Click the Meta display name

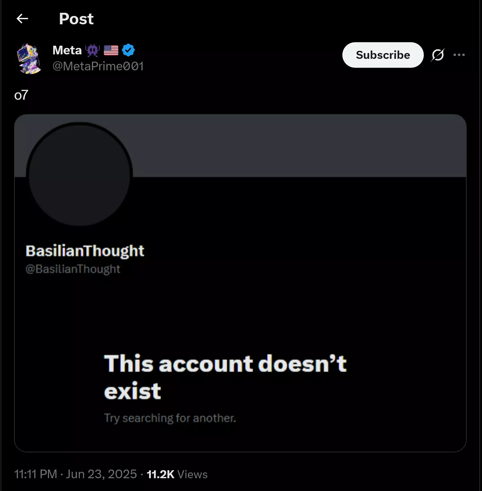[67, 50]
